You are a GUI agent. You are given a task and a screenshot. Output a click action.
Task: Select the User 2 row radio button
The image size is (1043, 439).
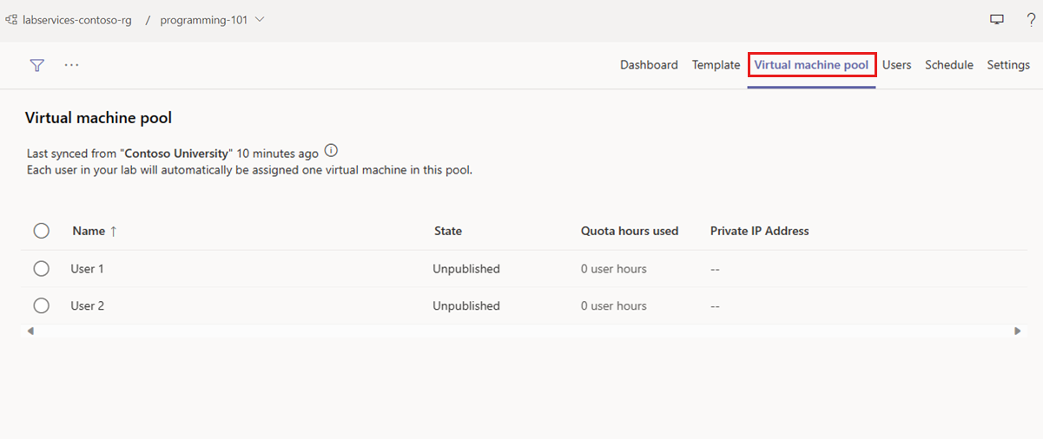point(41,305)
